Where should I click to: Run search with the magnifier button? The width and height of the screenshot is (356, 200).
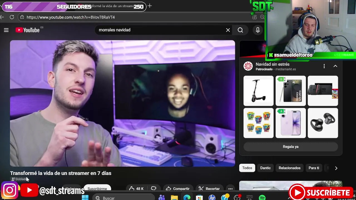click(x=240, y=30)
